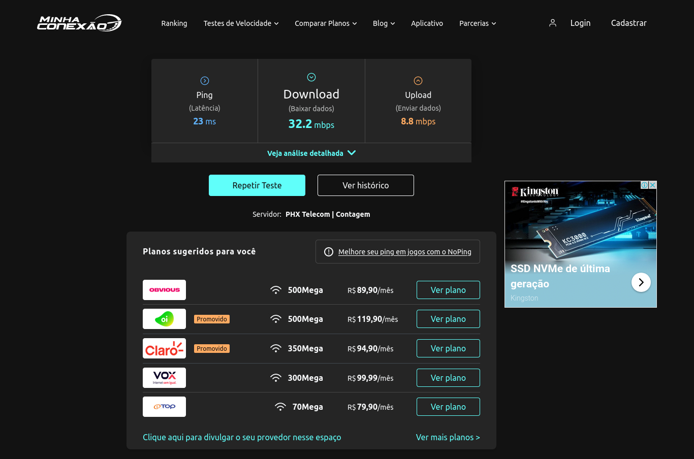Click the info icon beside the NoPing message

tap(329, 251)
